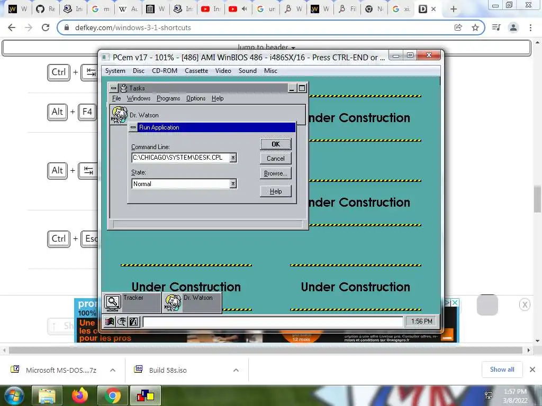Click the 1:56 PM clock in emulator

tap(421, 321)
